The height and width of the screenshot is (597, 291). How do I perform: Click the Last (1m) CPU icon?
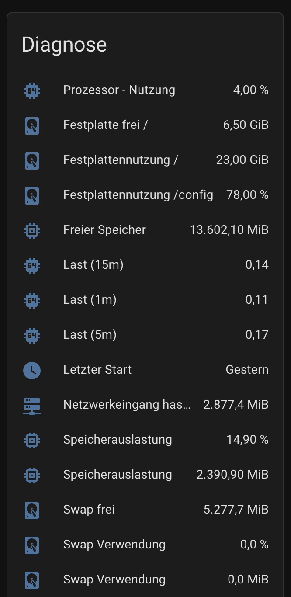pyautogui.click(x=32, y=300)
